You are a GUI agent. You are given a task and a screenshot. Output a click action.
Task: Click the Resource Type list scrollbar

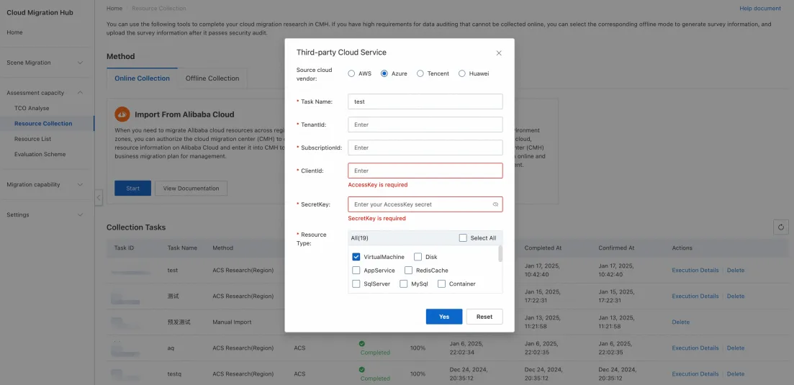(x=500, y=253)
